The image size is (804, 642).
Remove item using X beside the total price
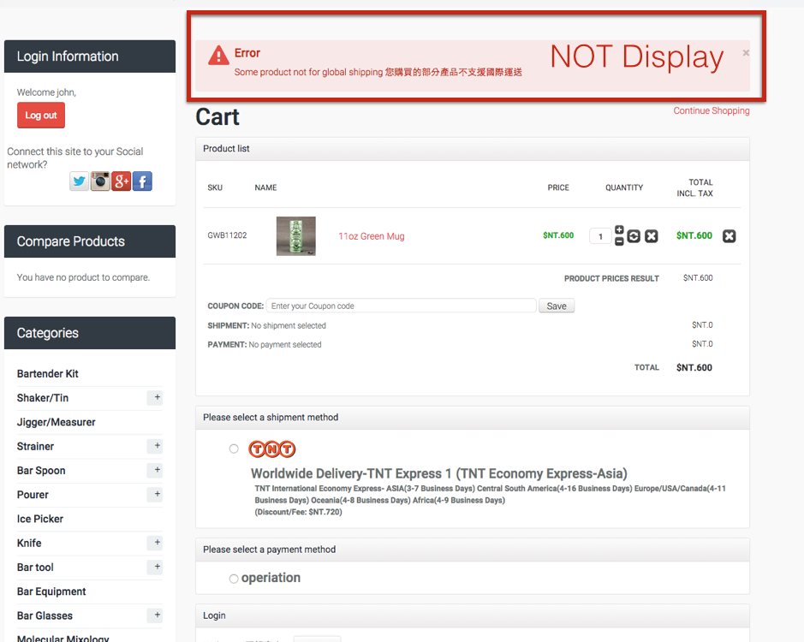(x=729, y=236)
